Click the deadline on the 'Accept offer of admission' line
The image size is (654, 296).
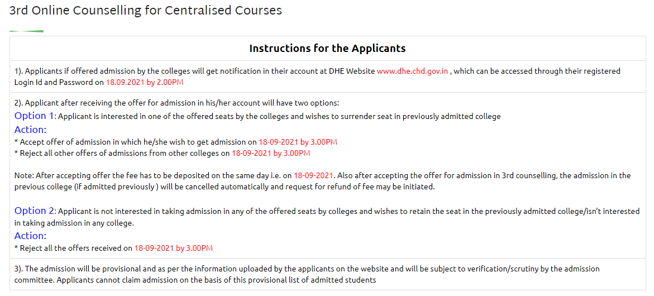(298, 142)
